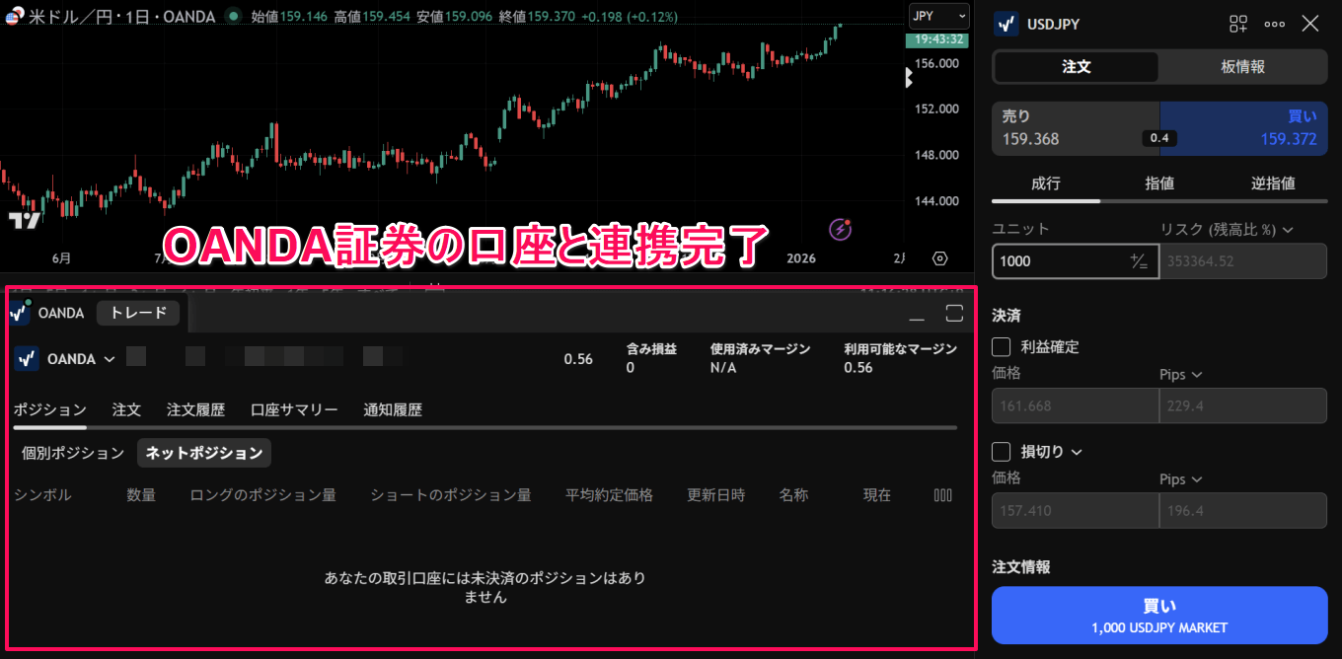Click the purple lightning bolt icon on the chart
The image size is (1342, 659).
pos(839,230)
